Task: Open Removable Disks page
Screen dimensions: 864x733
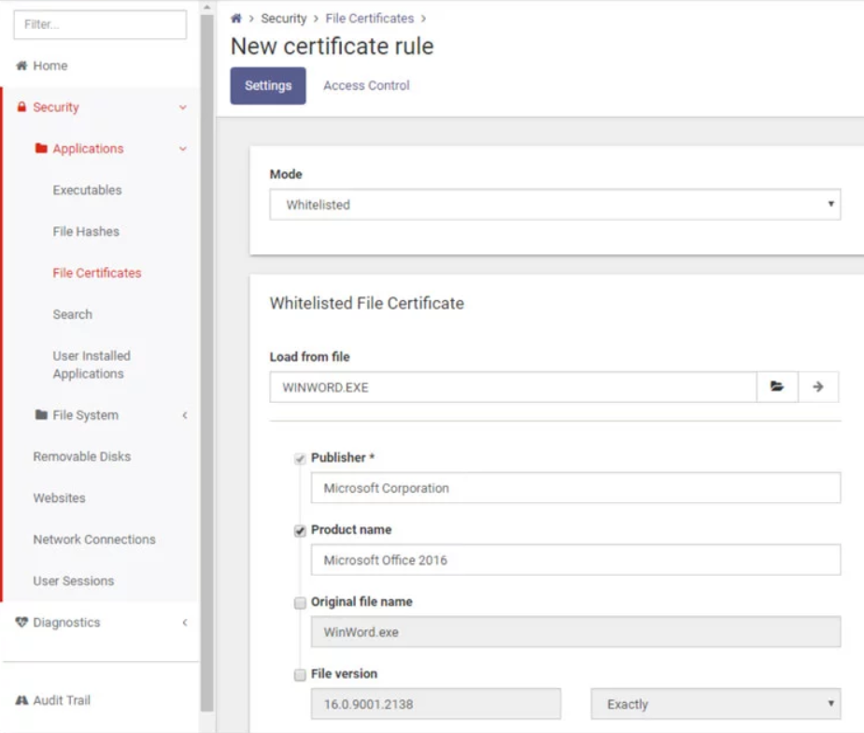Action: pyautogui.click(x=81, y=456)
